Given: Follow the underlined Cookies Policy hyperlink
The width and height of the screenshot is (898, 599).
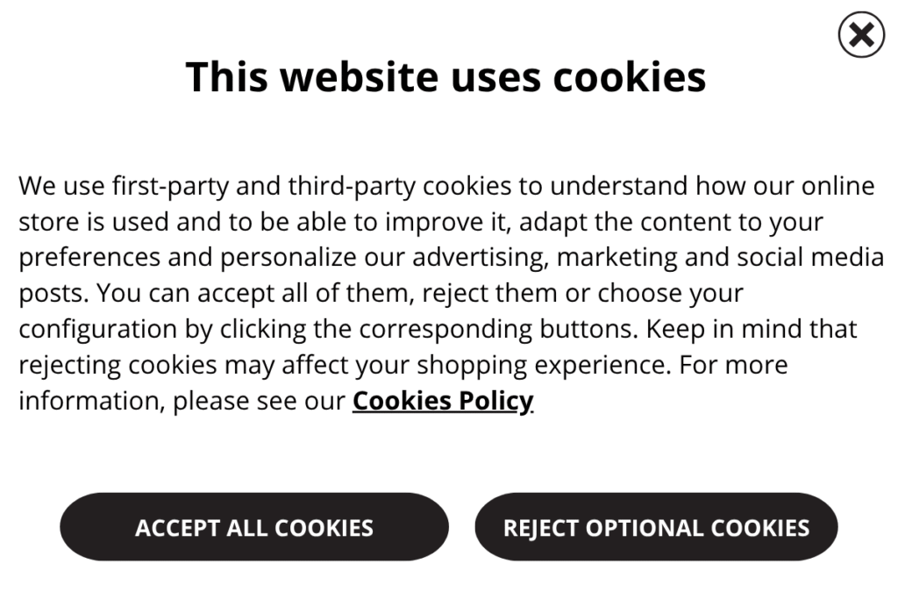Looking at the screenshot, I should point(443,401).
